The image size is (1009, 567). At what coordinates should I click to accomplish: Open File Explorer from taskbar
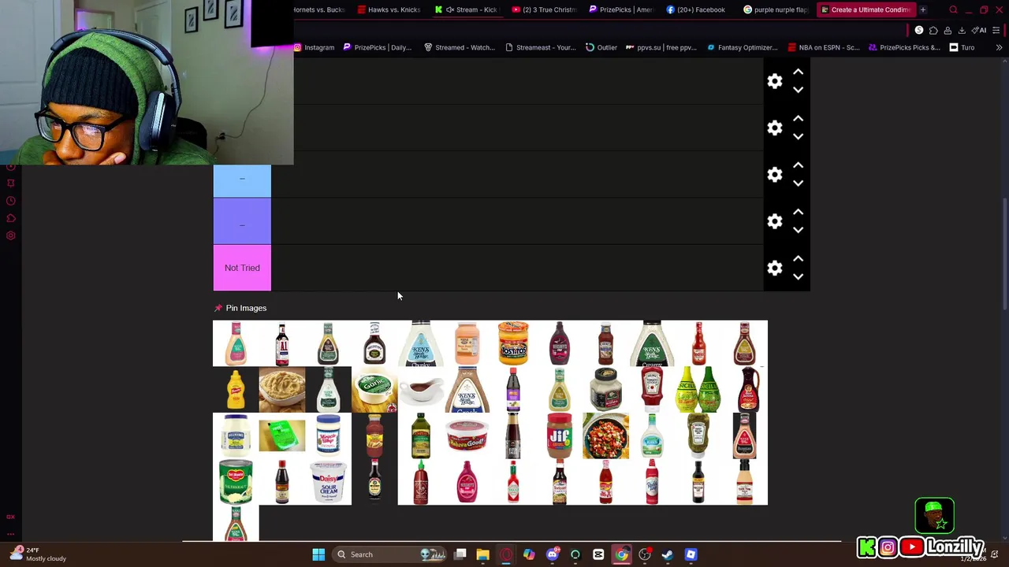(x=482, y=554)
